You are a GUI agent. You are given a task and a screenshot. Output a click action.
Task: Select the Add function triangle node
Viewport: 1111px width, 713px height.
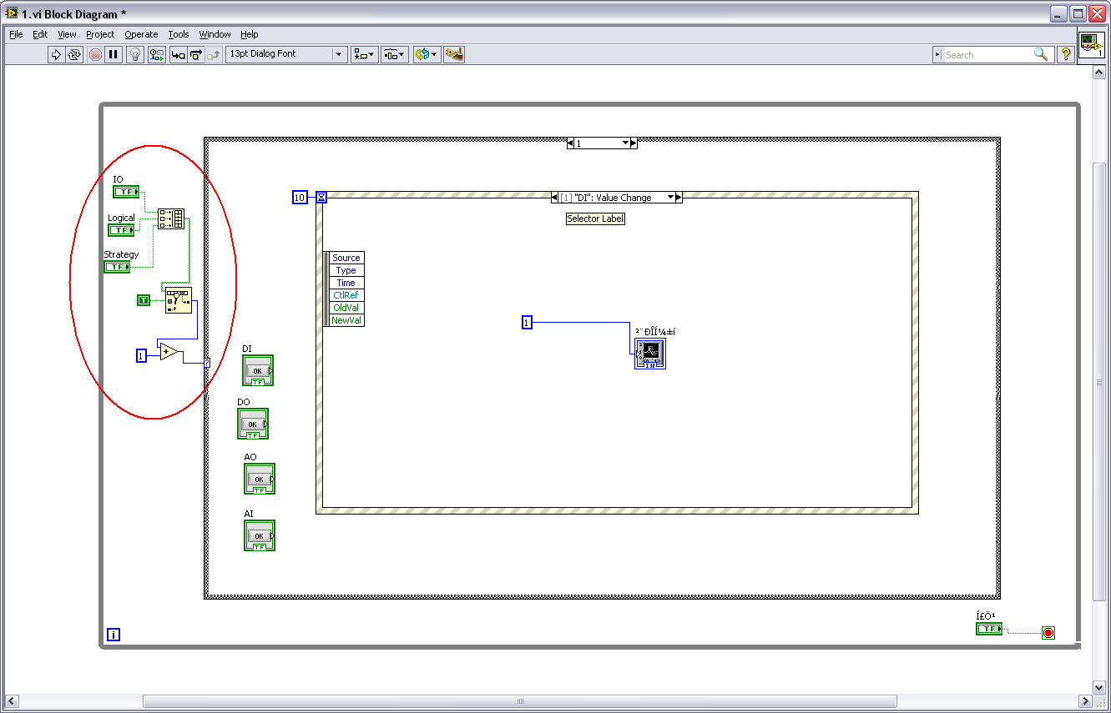[x=169, y=351]
